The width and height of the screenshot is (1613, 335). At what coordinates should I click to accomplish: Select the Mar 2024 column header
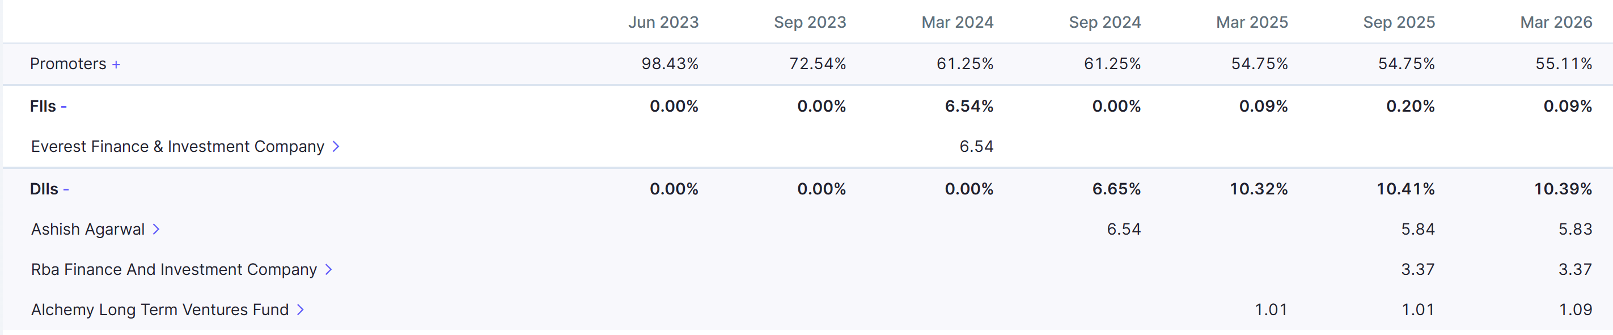coord(958,23)
